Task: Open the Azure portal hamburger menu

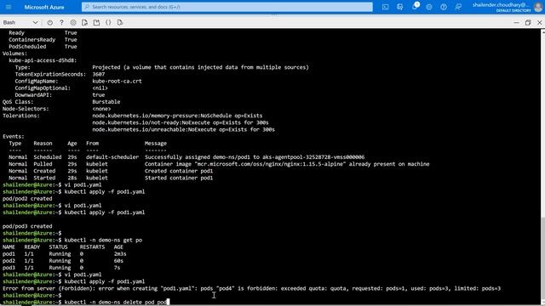Action: (x=9, y=7)
